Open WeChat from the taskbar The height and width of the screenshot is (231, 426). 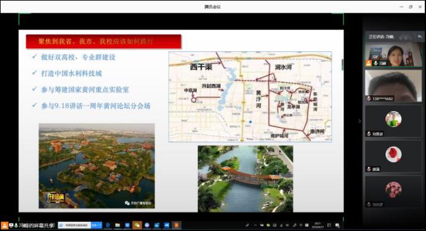(137, 225)
